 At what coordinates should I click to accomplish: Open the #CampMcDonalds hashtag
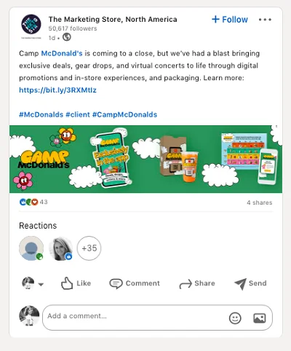124,114
